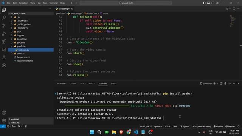Split the editor right
The image size is (242, 136).
pos(234,9)
